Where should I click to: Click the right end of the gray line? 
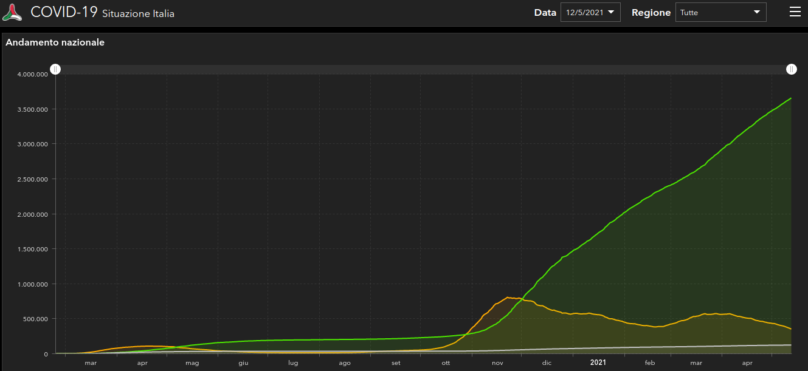790,345
